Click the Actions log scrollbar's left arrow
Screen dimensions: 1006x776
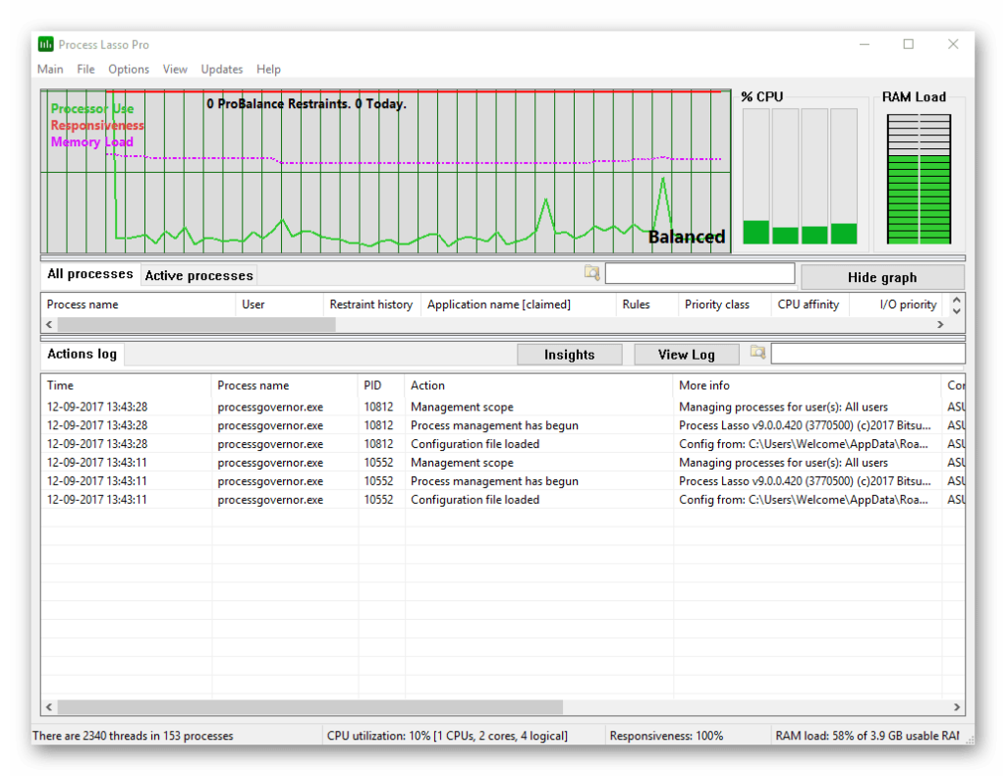pyautogui.click(x=49, y=706)
